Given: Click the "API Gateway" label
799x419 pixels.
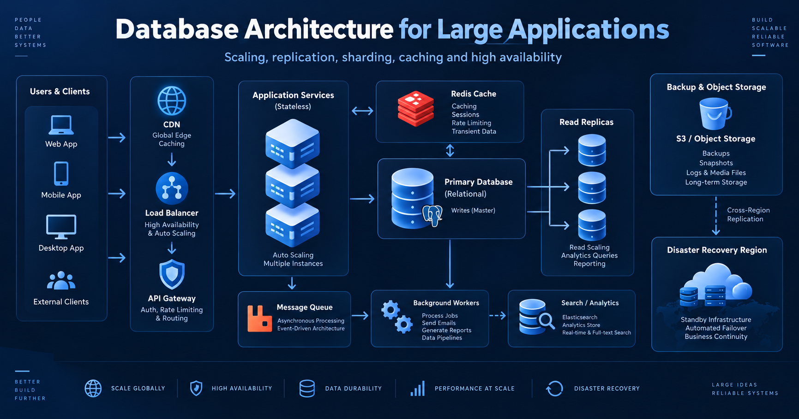Looking at the screenshot, I should pos(172,299).
